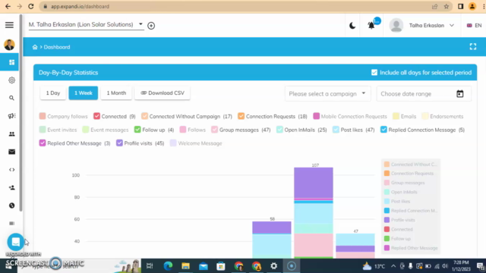Bookmark this page with star icon
The image size is (486, 273).
pos(447,6)
